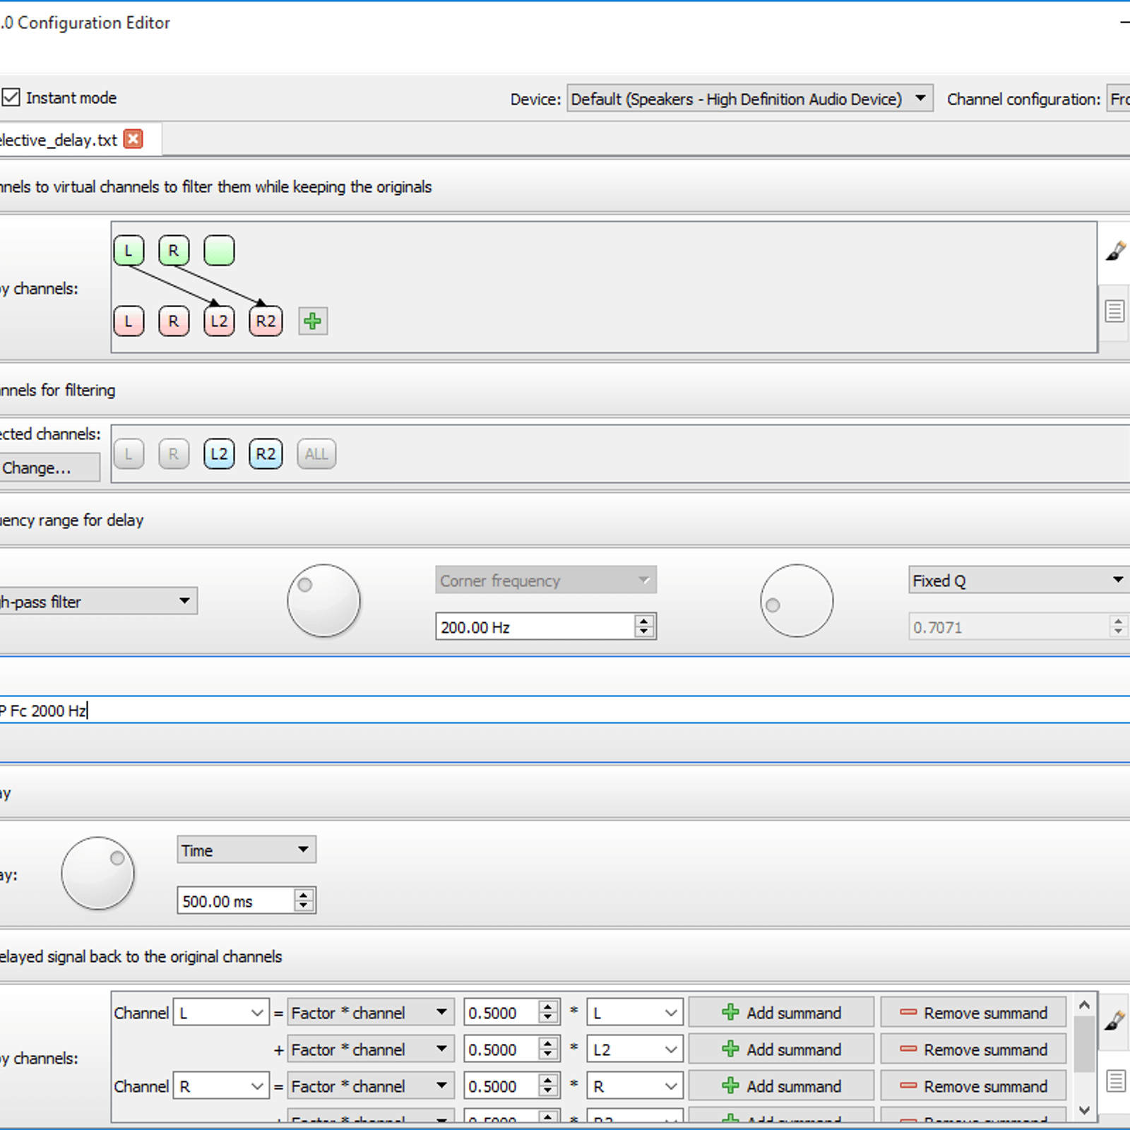Select the red L target channel node
Viewport: 1130px width, 1130px height.
pyautogui.click(x=129, y=321)
